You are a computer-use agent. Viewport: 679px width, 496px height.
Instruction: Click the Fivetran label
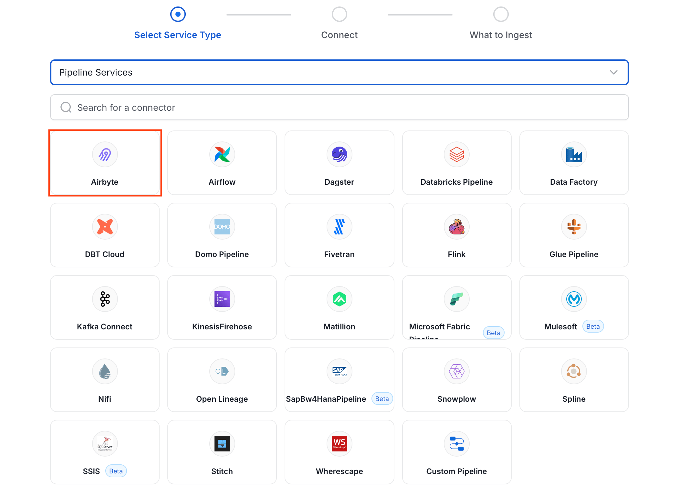click(x=339, y=254)
